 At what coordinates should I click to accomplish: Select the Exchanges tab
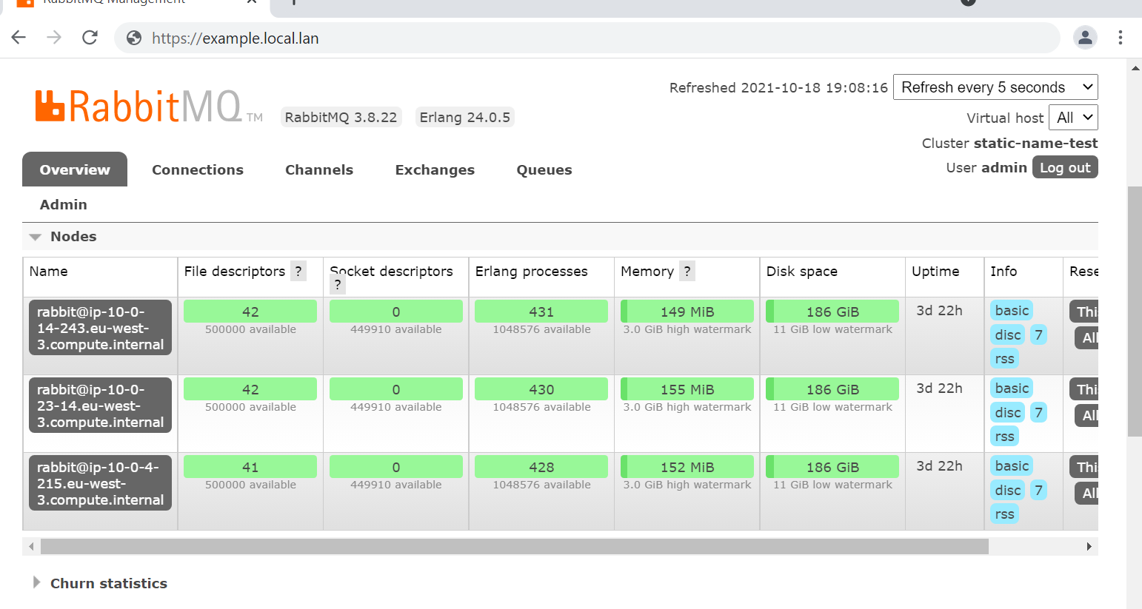pos(435,169)
